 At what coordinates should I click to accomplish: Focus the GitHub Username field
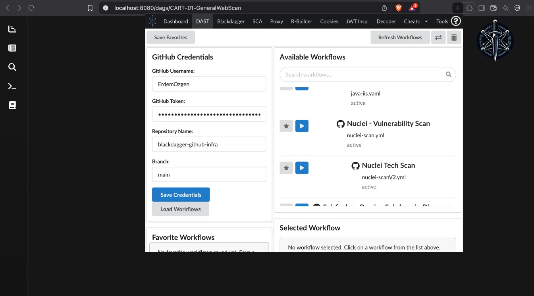tap(209, 84)
